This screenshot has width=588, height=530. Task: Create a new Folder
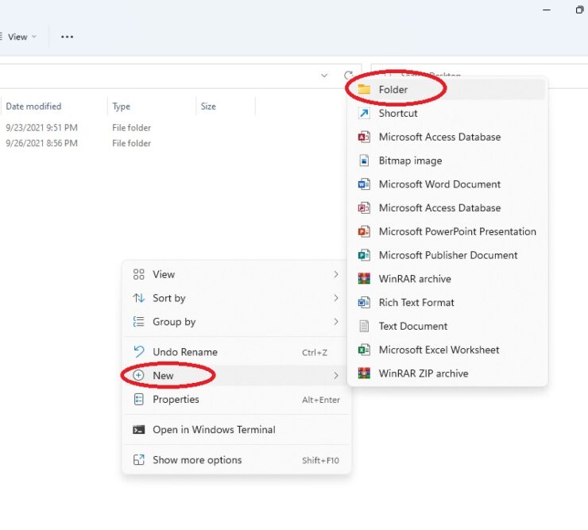pos(447,89)
